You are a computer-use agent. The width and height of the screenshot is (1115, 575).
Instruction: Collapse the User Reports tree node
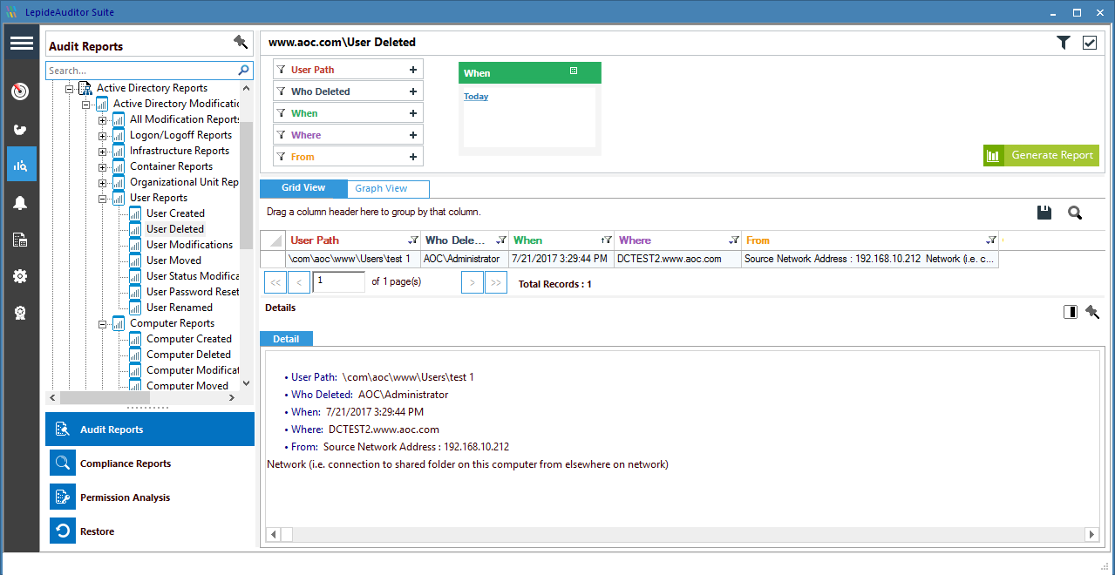pos(102,198)
